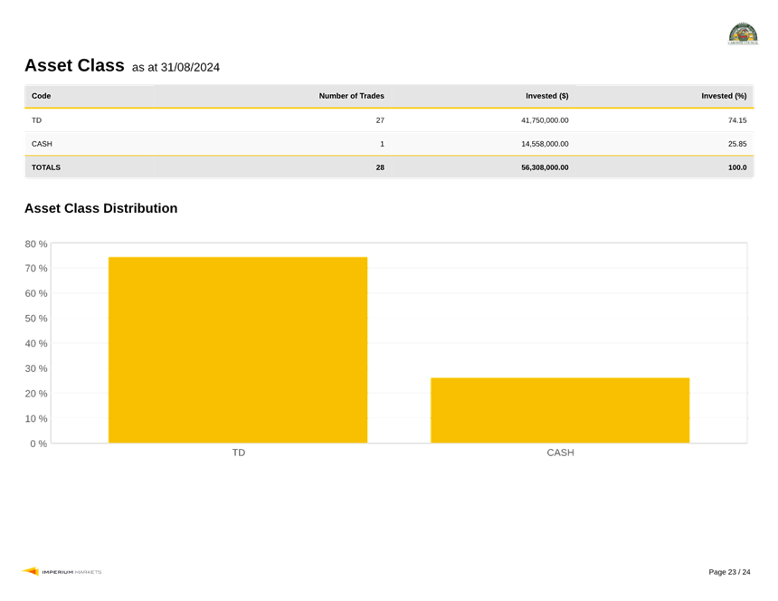The image size is (778, 601).
Task: Select the percentage '74.15'
Action: coord(737,120)
